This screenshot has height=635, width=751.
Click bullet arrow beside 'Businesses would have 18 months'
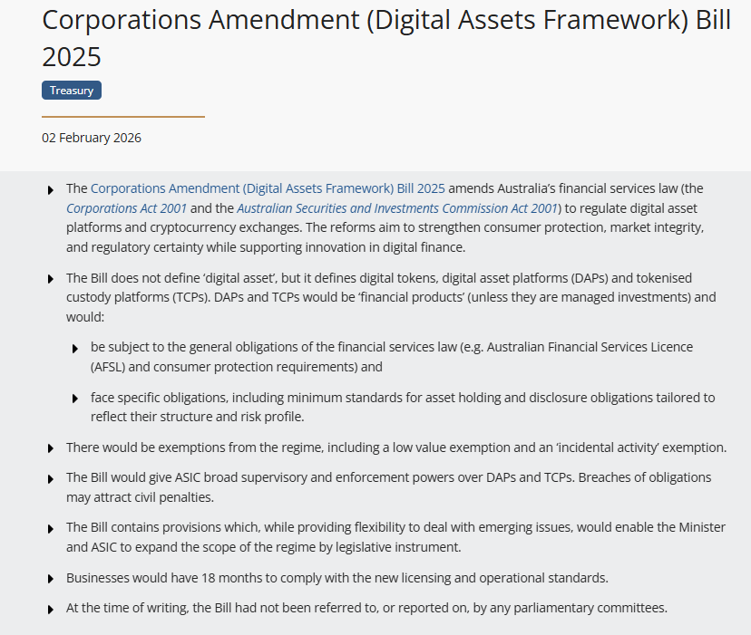pos(50,579)
